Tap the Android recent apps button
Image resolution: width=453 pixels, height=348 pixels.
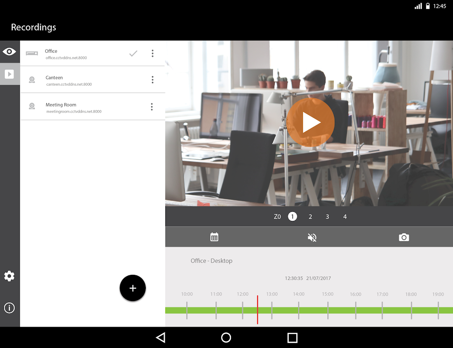(x=292, y=338)
